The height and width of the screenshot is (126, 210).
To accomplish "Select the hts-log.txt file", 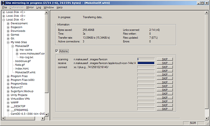I will coord(26,57).
